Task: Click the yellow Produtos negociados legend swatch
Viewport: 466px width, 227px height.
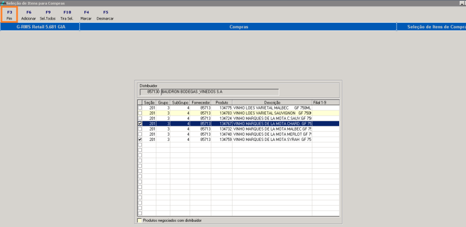Action: coord(139,220)
